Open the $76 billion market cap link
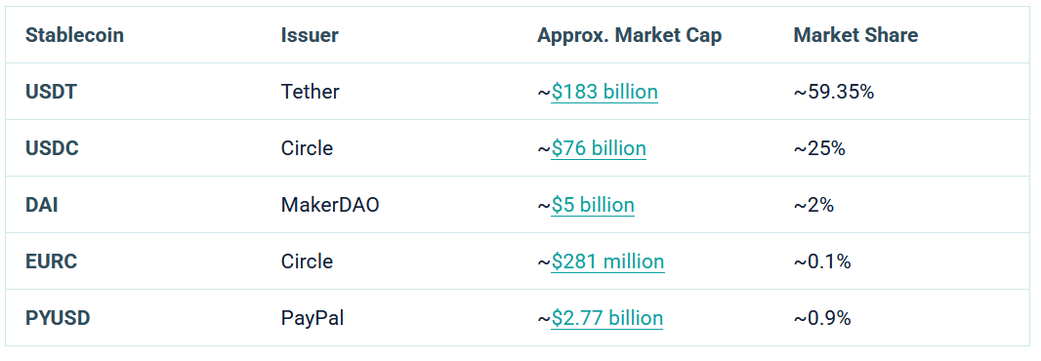 point(599,148)
